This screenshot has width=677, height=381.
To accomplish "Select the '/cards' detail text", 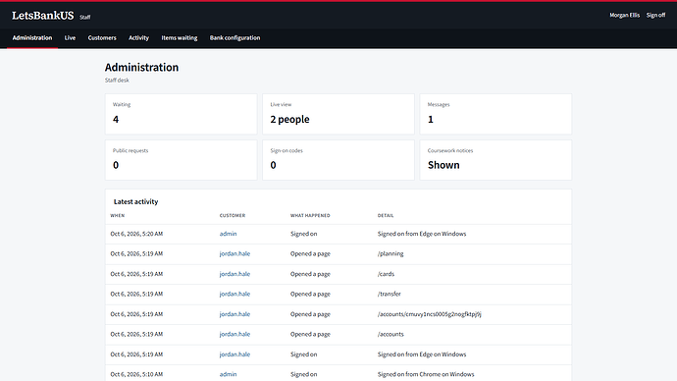I will (x=386, y=274).
